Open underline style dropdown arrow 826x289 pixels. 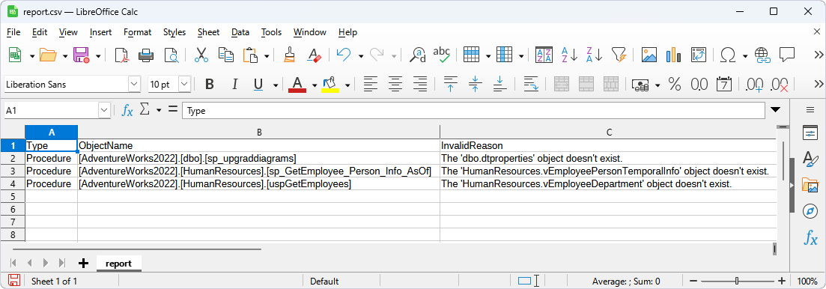coord(276,85)
